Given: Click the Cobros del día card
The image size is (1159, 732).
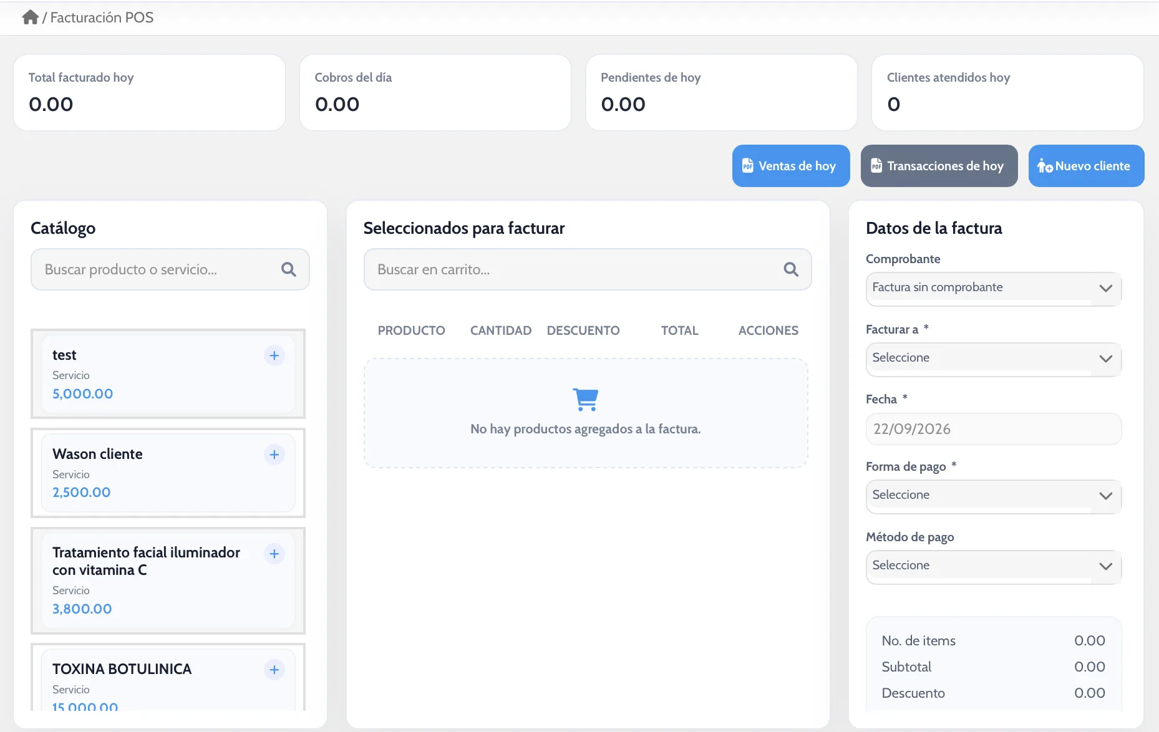Looking at the screenshot, I should [x=435, y=92].
